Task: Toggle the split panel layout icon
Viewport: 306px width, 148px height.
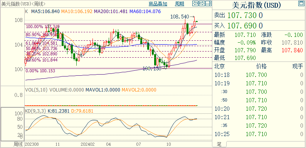Action: (x=208, y=3)
